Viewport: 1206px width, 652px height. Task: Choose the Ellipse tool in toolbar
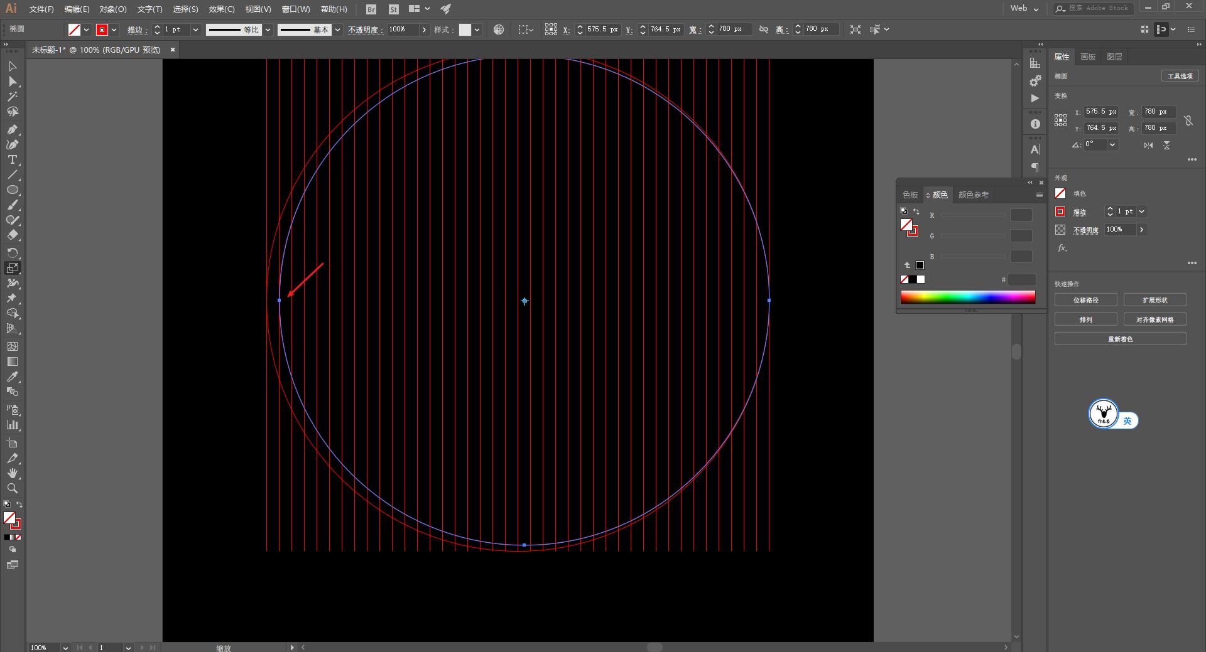pyautogui.click(x=12, y=190)
